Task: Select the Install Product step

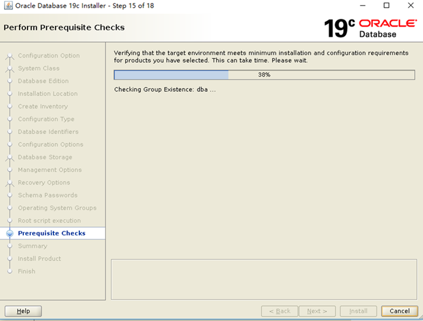Action: pos(39,259)
